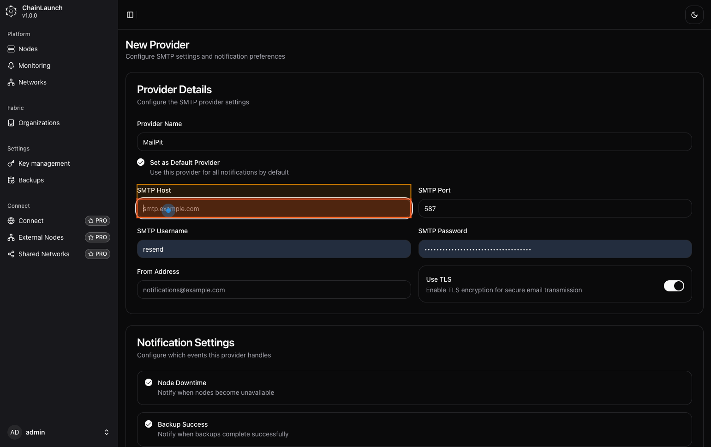711x447 pixels.
Task: Uncheck Set as Default Provider checkbox
Action: (x=141, y=162)
